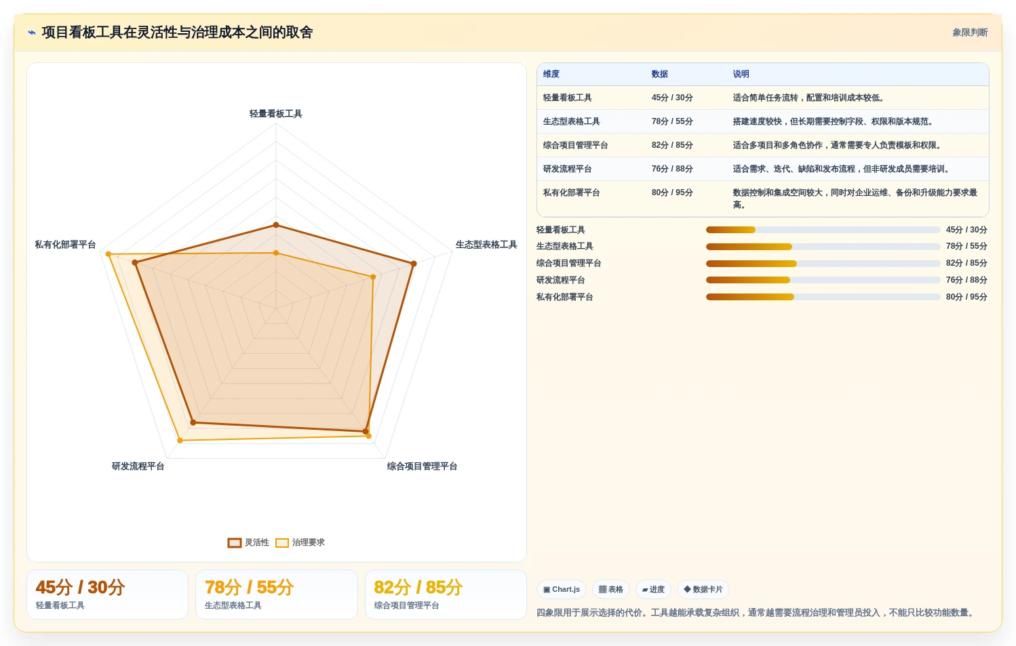Click the 数据 column header in the table
This screenshot has width=1016, height=646.
(x=660, y=74)
